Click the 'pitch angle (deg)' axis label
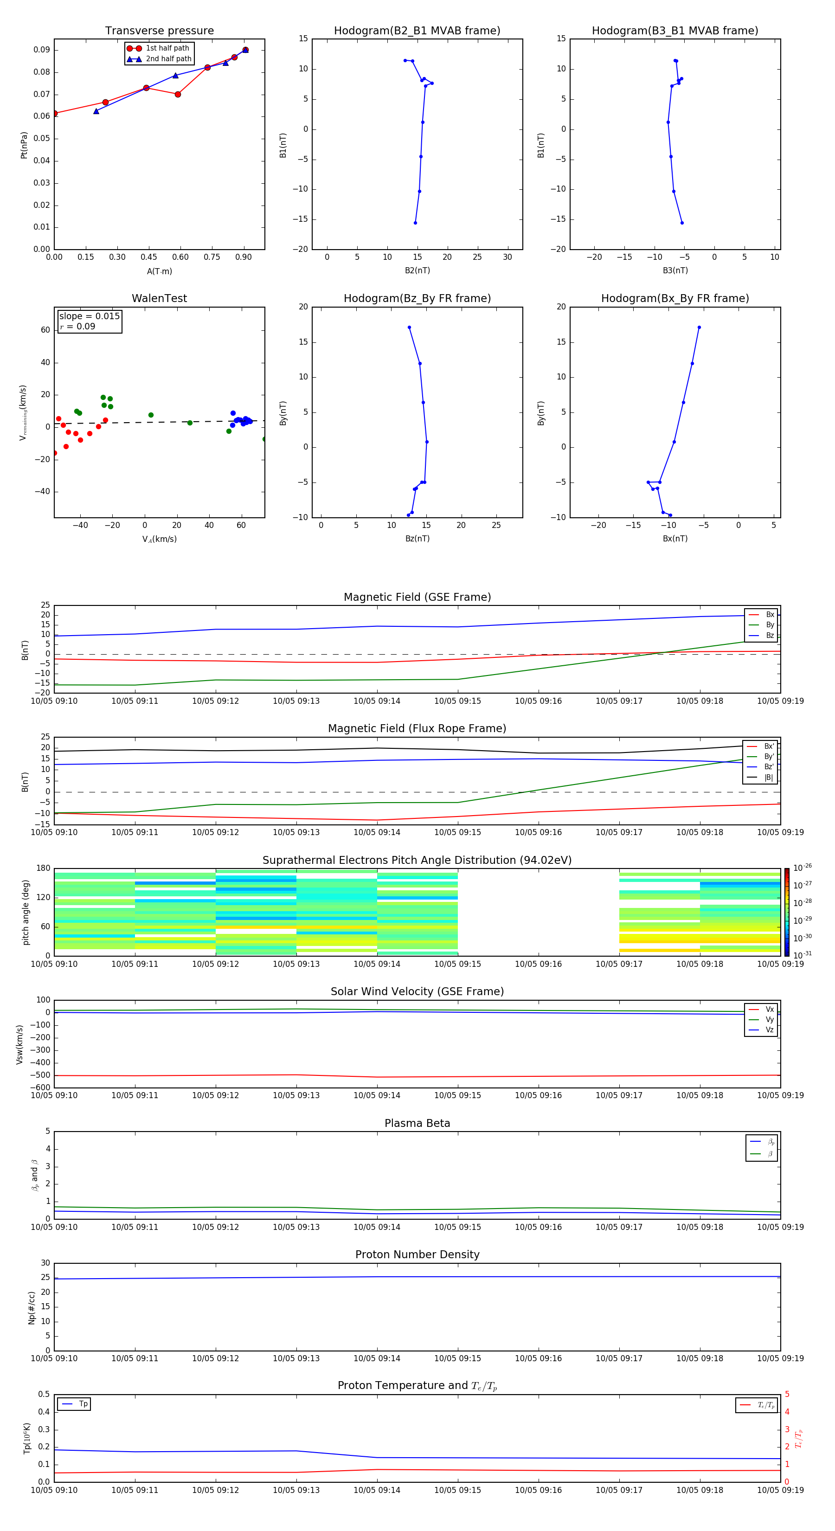 pyautogui.click(x=26, y=912)
